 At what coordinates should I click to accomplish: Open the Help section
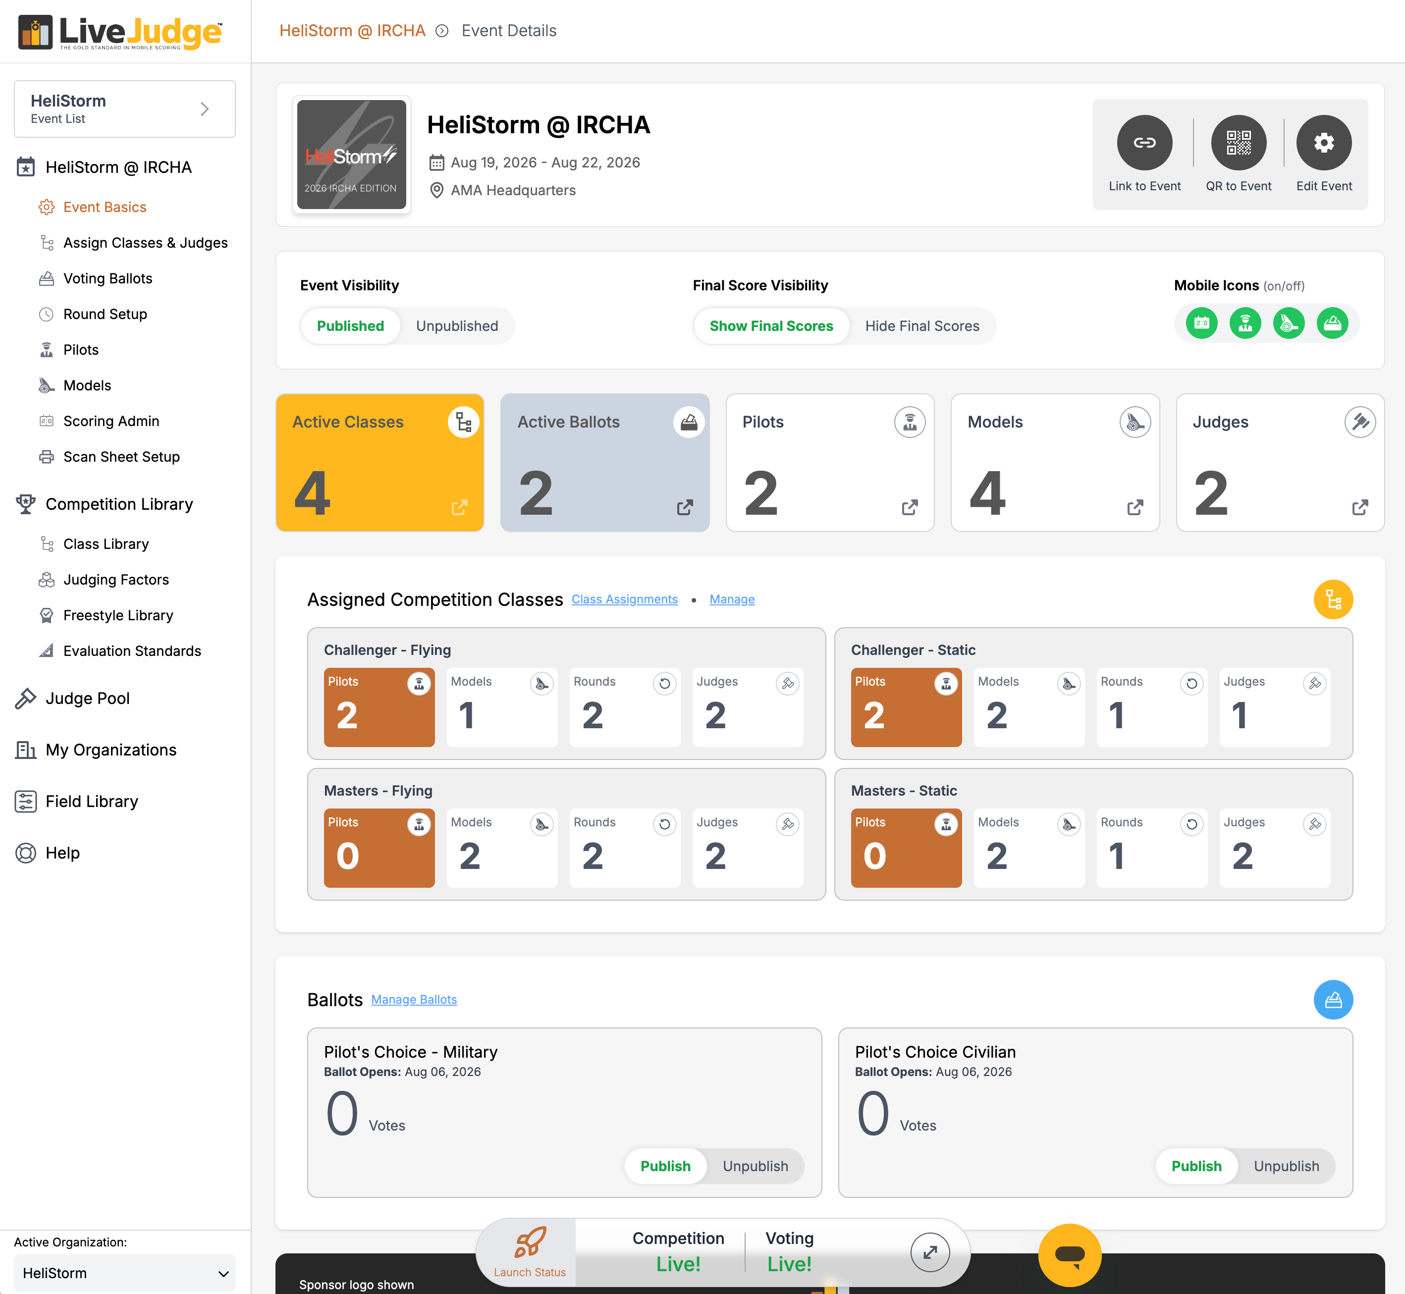[48, 853]
